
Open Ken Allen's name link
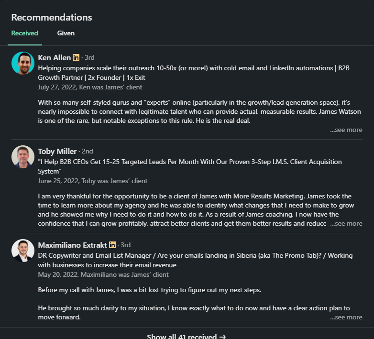54,58
